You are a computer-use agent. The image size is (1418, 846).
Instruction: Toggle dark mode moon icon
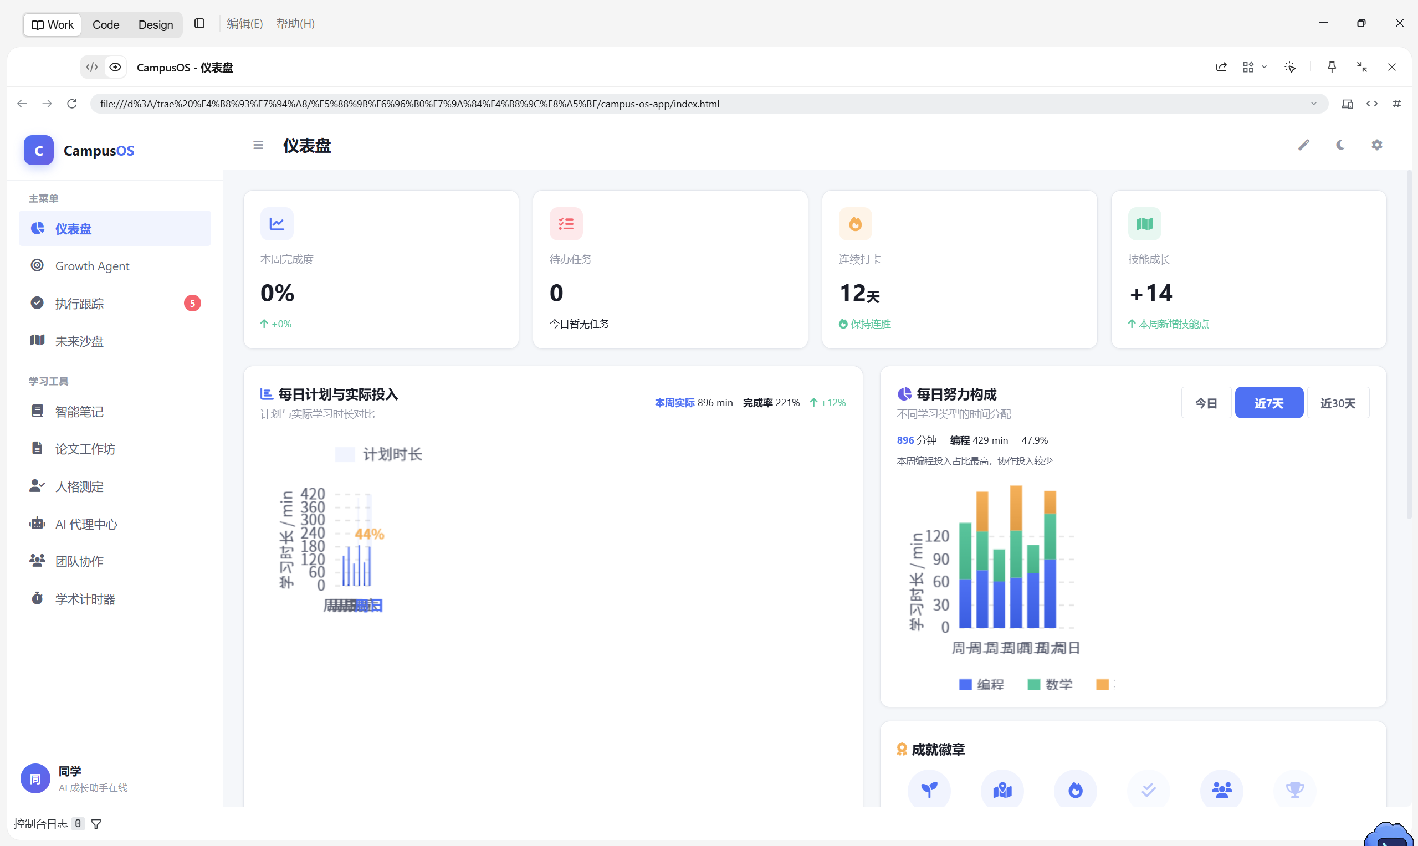[x=1340, y=145]
